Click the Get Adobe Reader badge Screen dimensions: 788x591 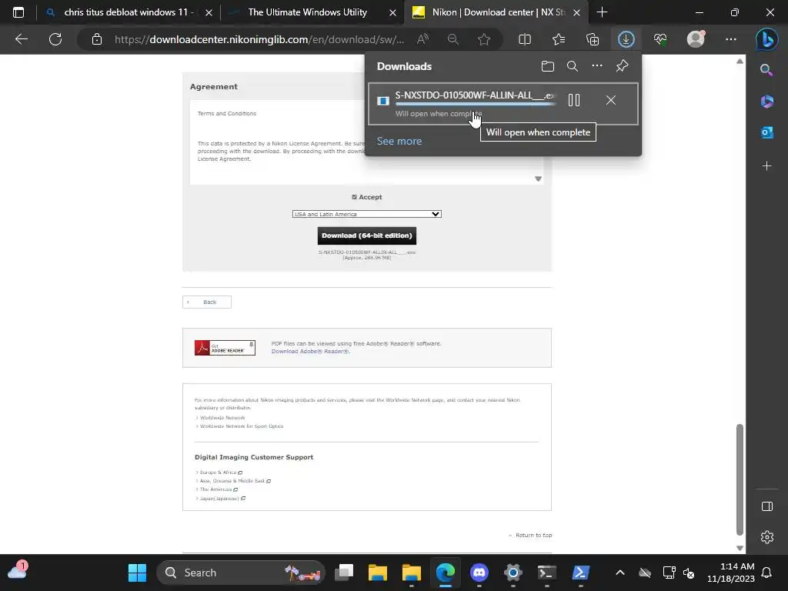click(x=225, y=347)
